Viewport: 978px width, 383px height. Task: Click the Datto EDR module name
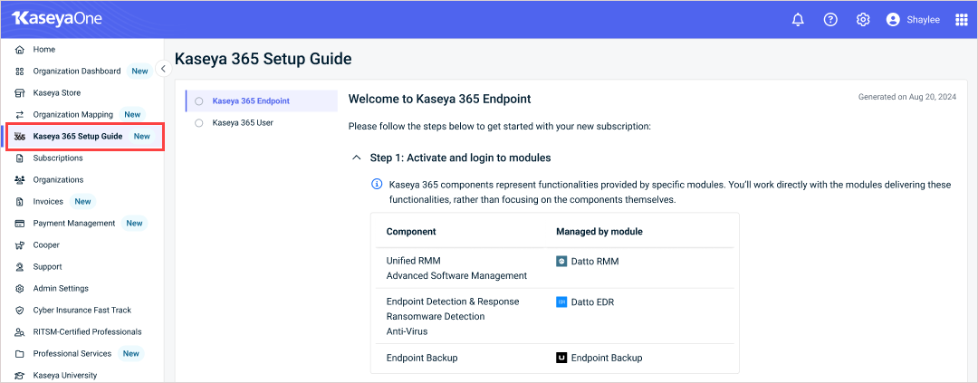coord(593,302)
